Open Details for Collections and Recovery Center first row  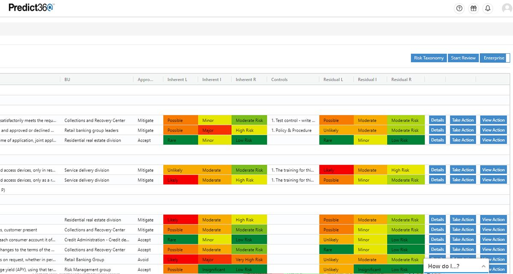(x=437, y=120)
